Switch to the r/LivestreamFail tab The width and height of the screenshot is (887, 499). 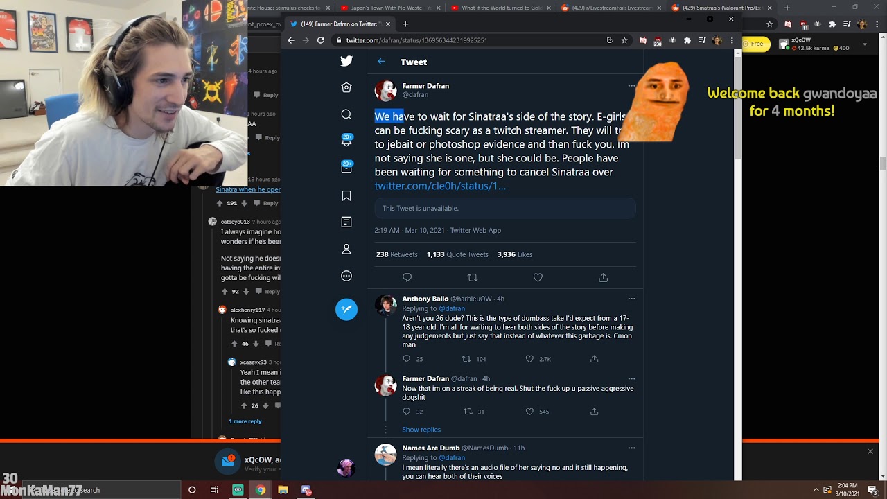tap(610, 8)
